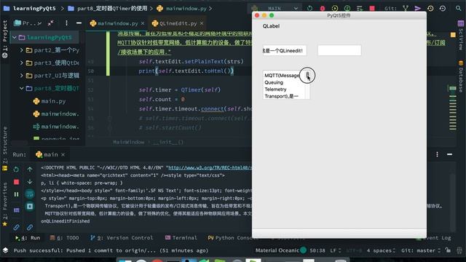Rerun main from the top toolbar
The width and height of the screenshot is (466, 262).
pos(310,8)
